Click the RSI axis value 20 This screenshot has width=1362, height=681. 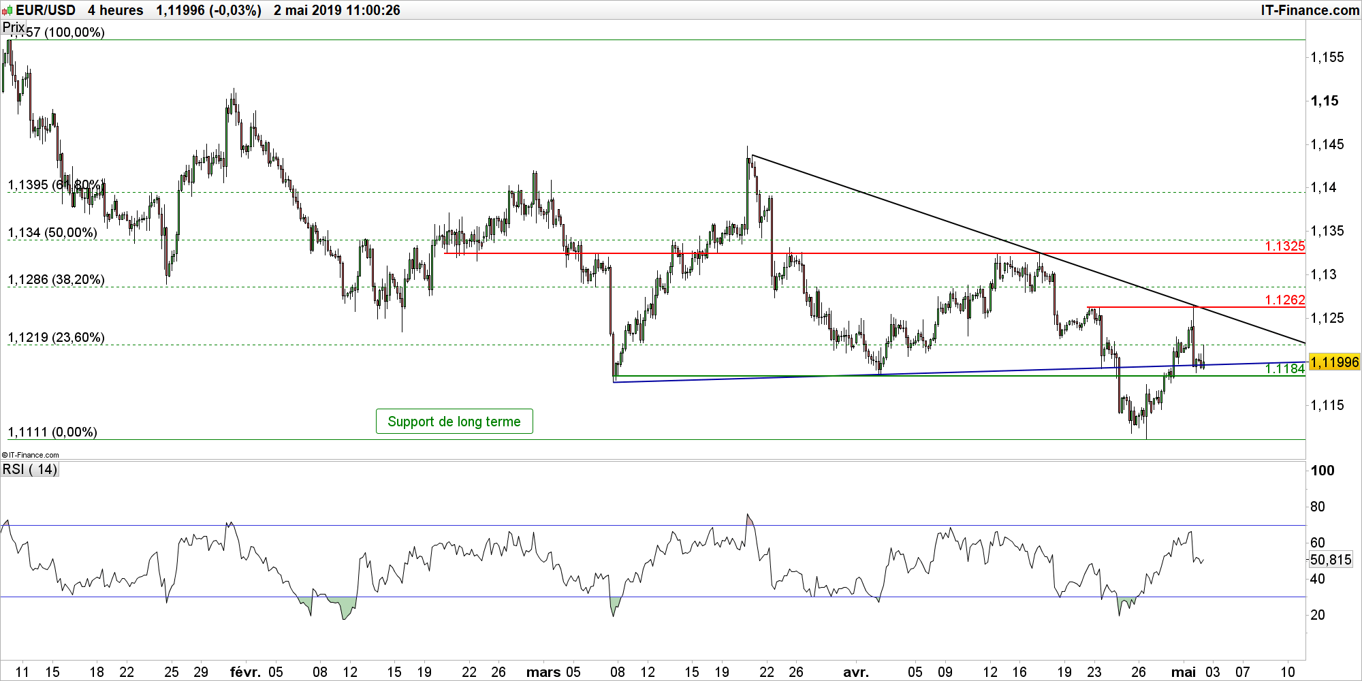coord(1318,615)
